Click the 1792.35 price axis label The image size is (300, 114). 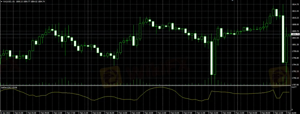pos(295,72)
